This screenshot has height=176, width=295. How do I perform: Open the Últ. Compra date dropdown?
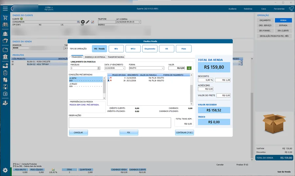click(139, 22)
